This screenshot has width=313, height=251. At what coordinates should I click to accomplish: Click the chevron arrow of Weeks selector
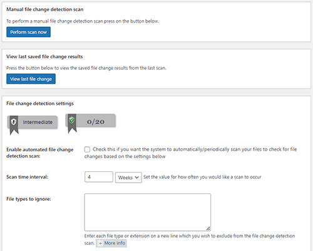(x=136, y=178)
